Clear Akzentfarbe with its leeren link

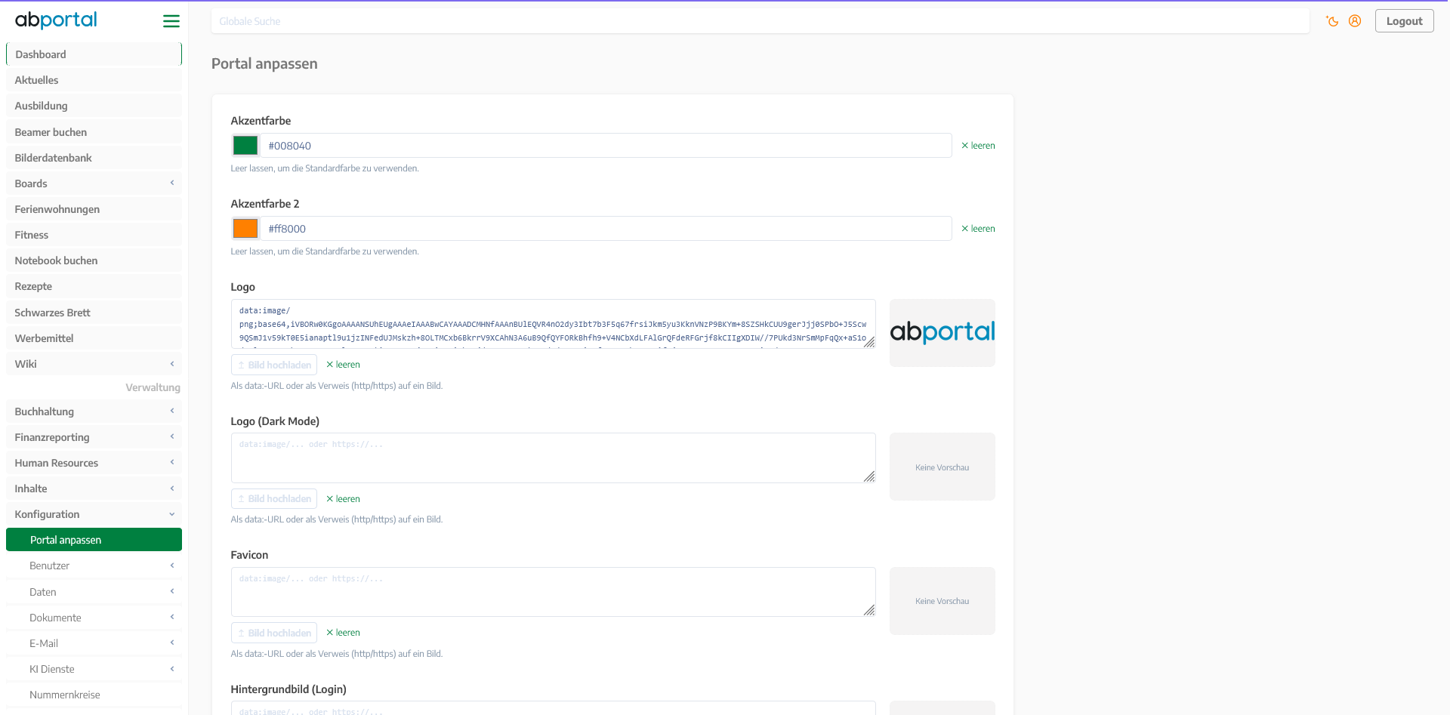978,146
